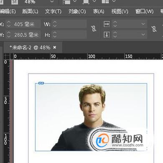Expand the screen mode dropdown arrow
Image resolution: width=163 pixels, height=163 pixels.
(94, 1)
